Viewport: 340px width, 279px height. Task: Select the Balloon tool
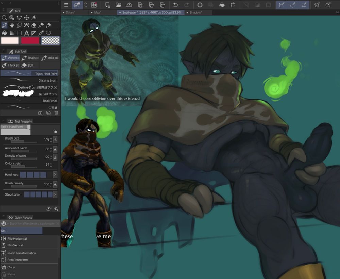(x=48, y=33)
